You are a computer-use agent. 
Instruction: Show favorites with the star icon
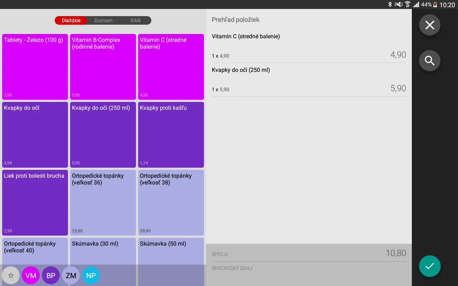(x=11, y=276)
